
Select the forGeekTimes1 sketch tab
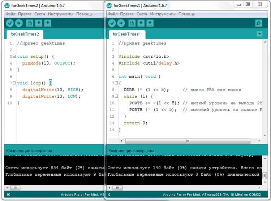click(x=127, y=34)
